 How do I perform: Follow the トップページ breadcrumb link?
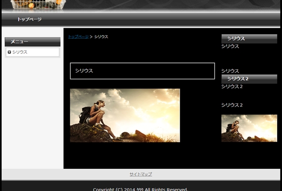(78, 37)
